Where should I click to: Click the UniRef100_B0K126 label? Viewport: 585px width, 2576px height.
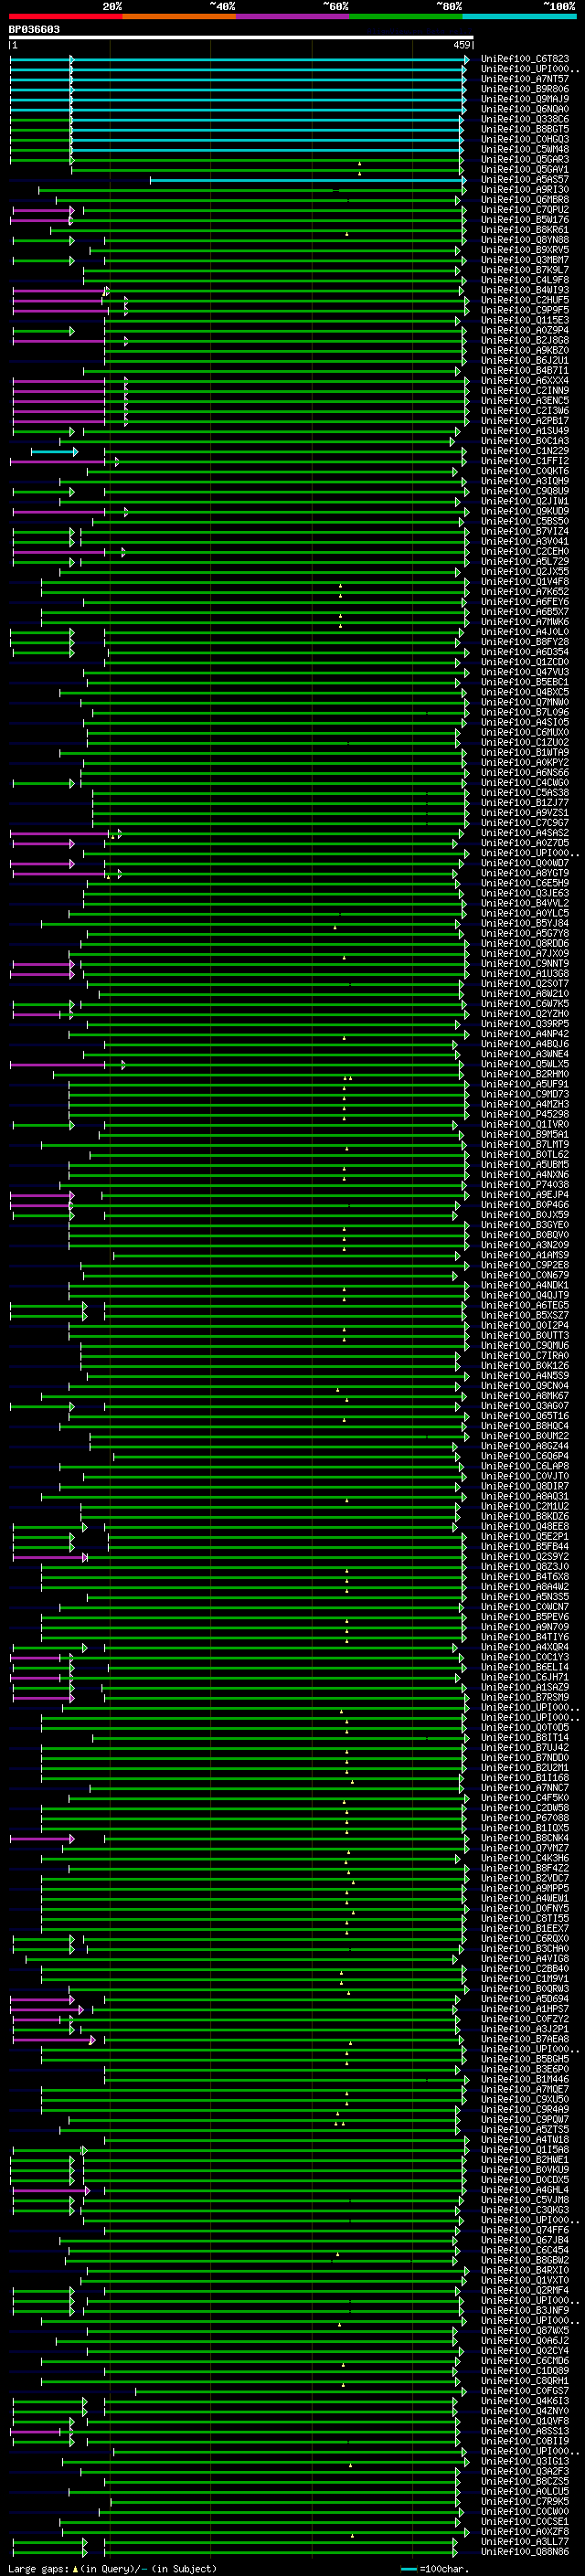525,1366
